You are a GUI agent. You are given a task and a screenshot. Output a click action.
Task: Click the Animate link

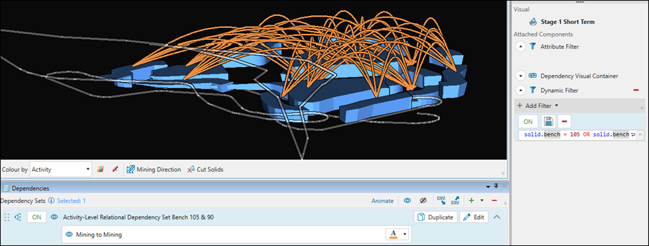coord(382,200)
